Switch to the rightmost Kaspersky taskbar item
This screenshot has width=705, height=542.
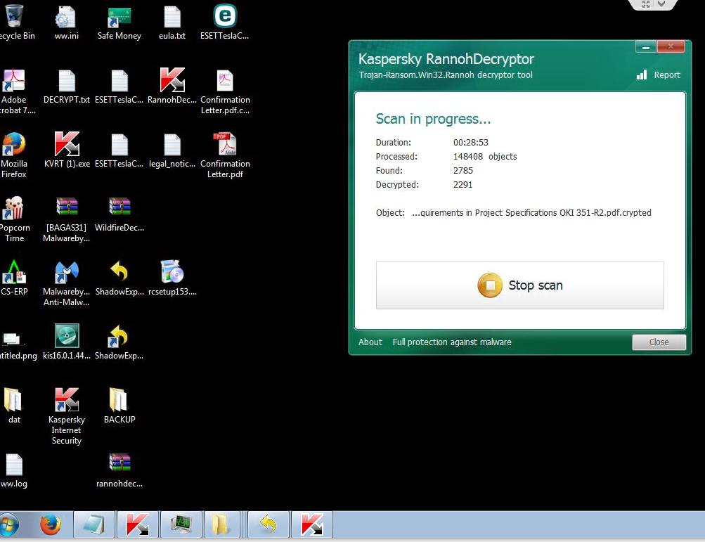(312, 524)
